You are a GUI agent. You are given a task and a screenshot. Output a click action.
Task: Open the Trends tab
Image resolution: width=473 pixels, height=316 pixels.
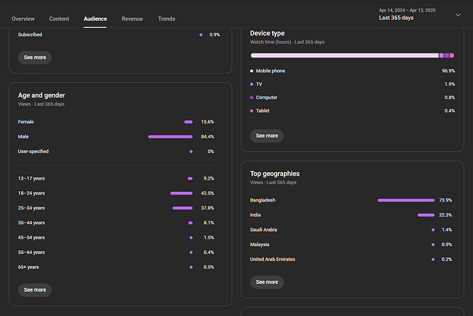tap(167, 19)
